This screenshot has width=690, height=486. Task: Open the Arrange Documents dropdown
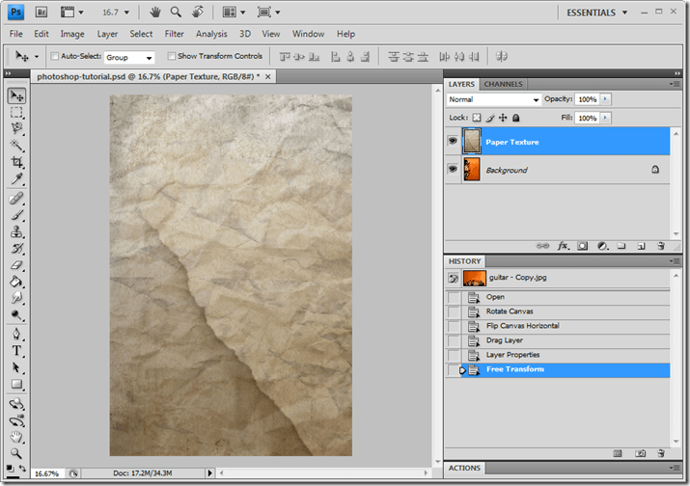click(235, 13)
